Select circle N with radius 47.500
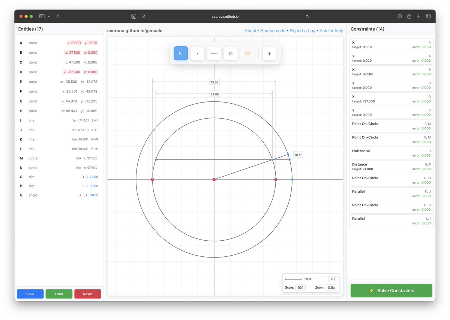 pos(59,168)
